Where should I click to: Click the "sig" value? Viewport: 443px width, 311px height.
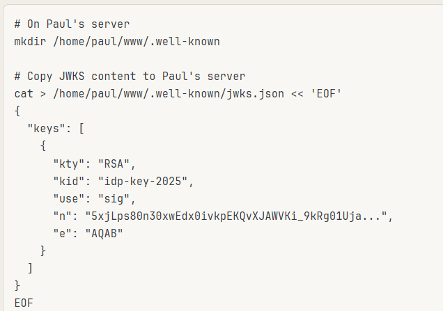pyautogui.click(x=112, y=198)
